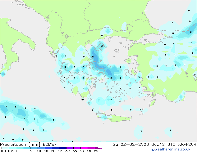Click the "ECMWF" model label
The image size is (197, 152).
50,145
